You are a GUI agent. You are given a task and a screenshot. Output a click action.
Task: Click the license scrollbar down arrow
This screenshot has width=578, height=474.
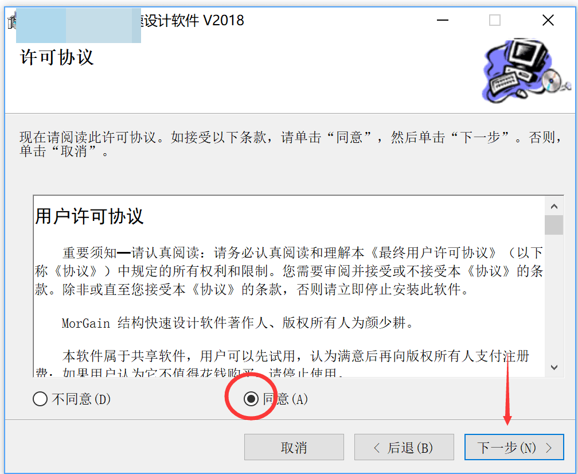pos(554,367)
